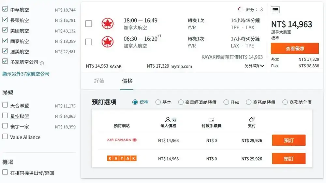The image size is (326, 183).
Task: Click the Air Canada booking site logo
Action: click(x=122, y=140)
